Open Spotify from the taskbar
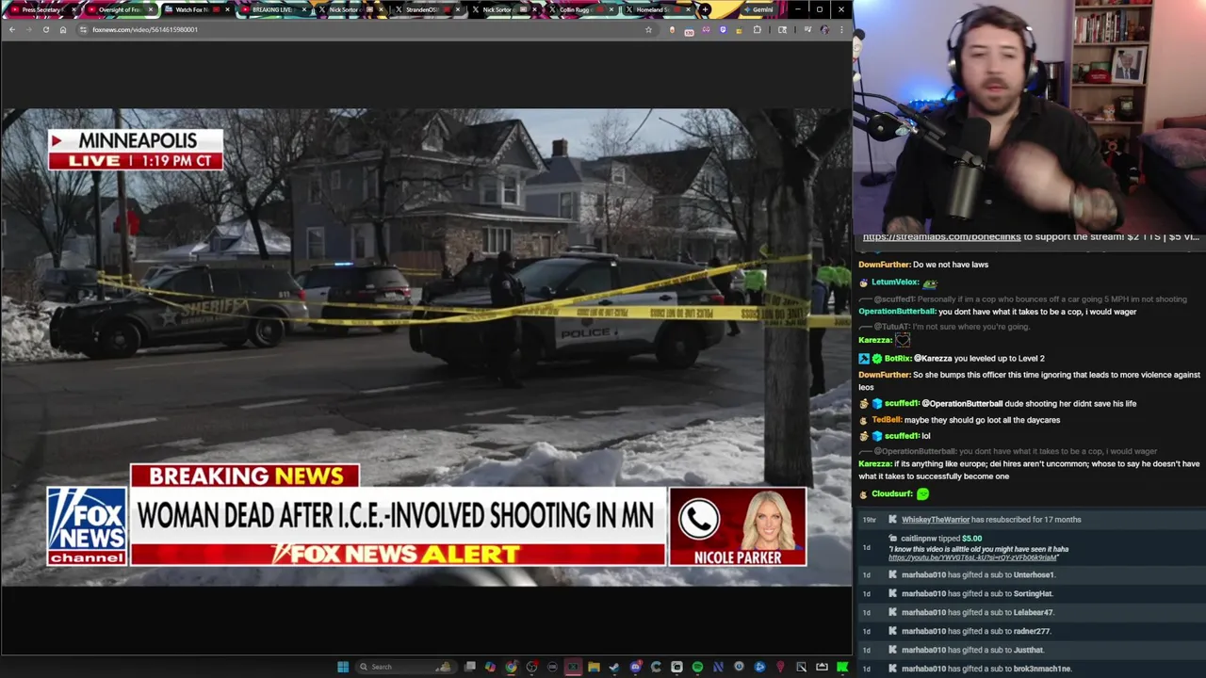Image resolution: width=1206 pixels, height=678 pixels. coord(697,667)
